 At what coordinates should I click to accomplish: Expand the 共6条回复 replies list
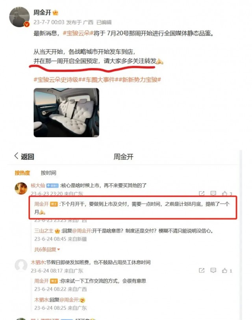(47, 249)
